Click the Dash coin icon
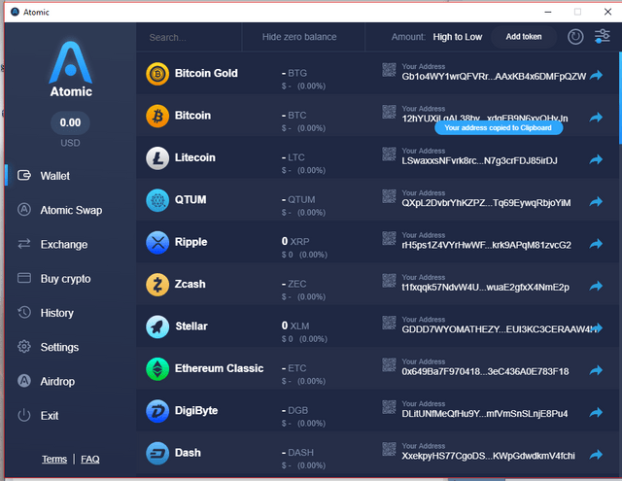 [157, 453]
